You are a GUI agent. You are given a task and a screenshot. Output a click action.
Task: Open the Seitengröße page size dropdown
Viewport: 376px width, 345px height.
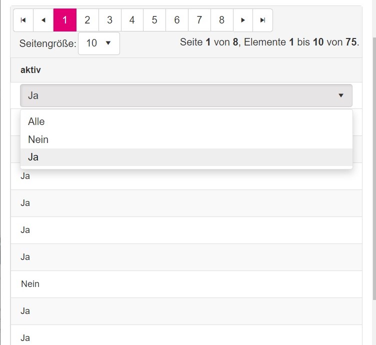click(x=99, y=43)
